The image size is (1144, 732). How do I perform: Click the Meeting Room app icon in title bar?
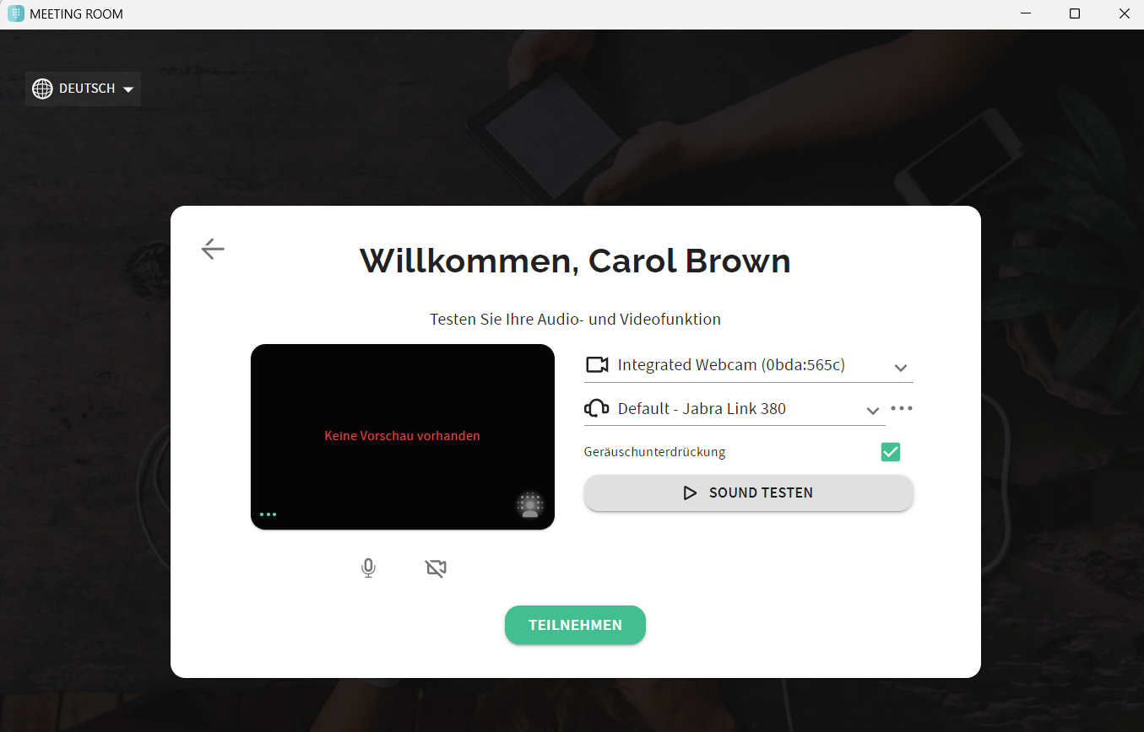tap(15, 13)
